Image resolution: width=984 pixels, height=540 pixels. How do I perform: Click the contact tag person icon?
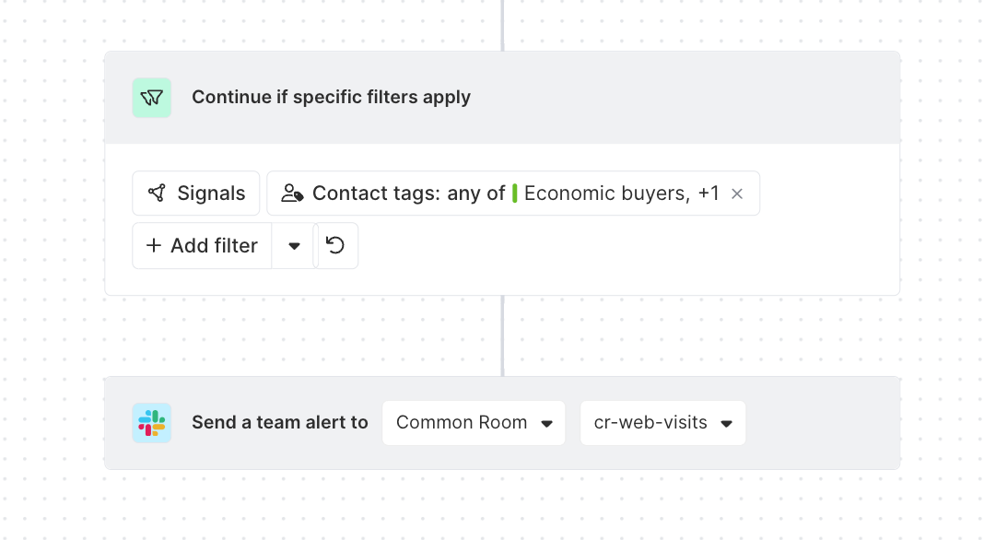click(x=292, y=194)
